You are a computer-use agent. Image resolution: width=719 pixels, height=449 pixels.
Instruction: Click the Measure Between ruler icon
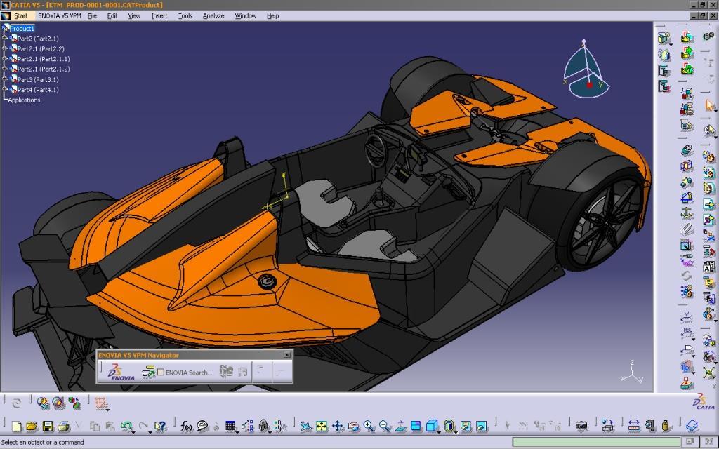pyautogui.click(x=634, y=427)
